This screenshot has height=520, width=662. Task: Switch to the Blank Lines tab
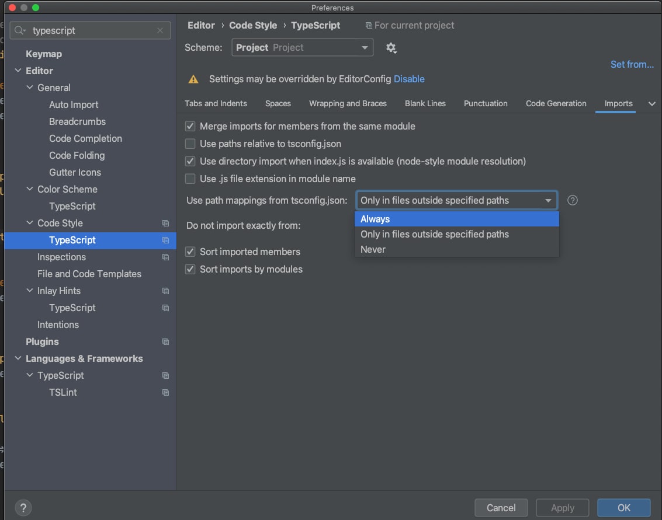click(425, 103)
